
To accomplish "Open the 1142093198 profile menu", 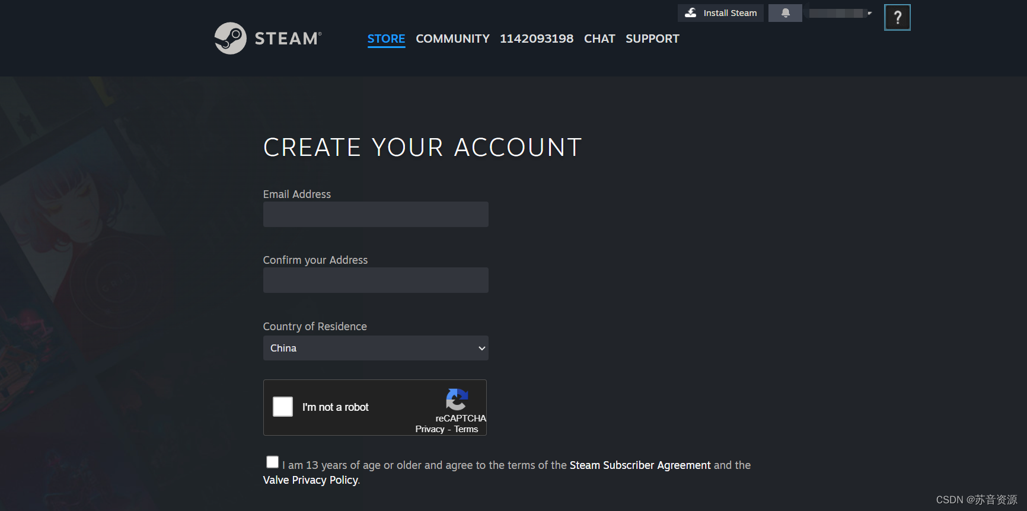I will [537, 39].
